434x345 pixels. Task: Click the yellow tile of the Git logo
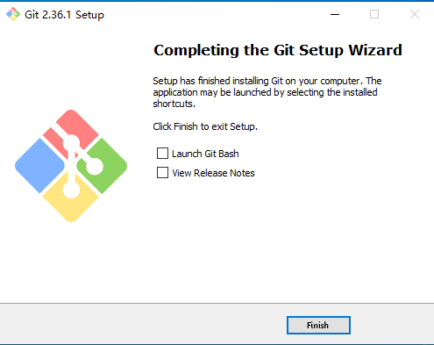click(x=71, y=198)
